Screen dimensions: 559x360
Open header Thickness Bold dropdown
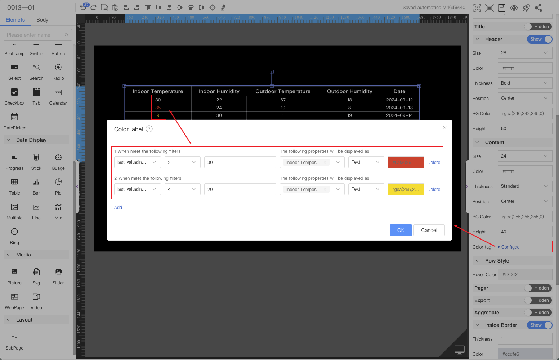(x=525, y=83)
